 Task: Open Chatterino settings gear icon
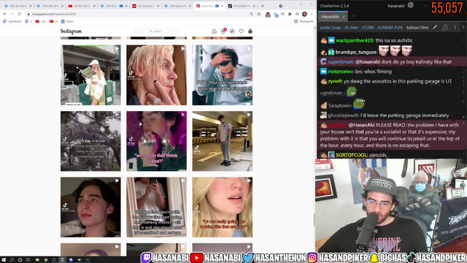click(x=410, y=5)
